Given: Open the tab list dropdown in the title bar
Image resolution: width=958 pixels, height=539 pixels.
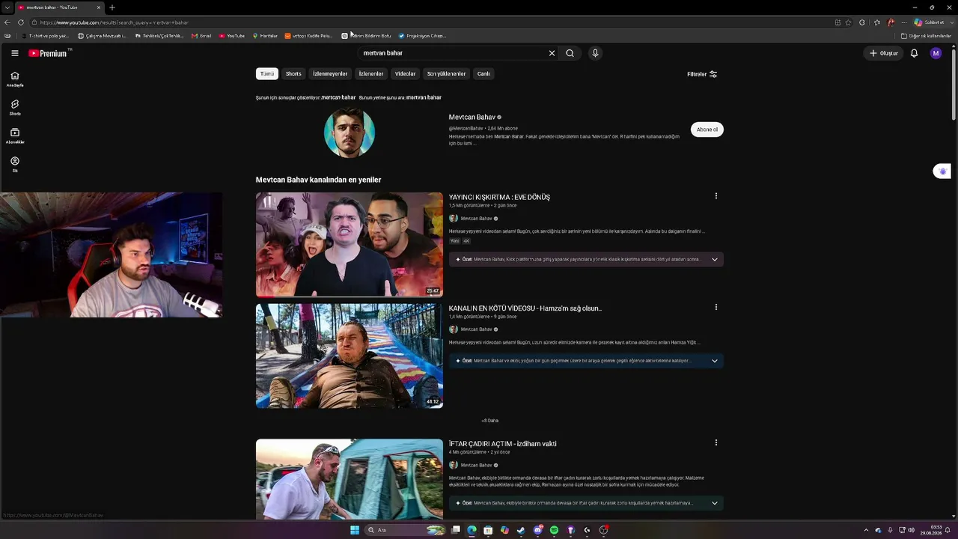Looking at the screenshot, I should 7,7.
